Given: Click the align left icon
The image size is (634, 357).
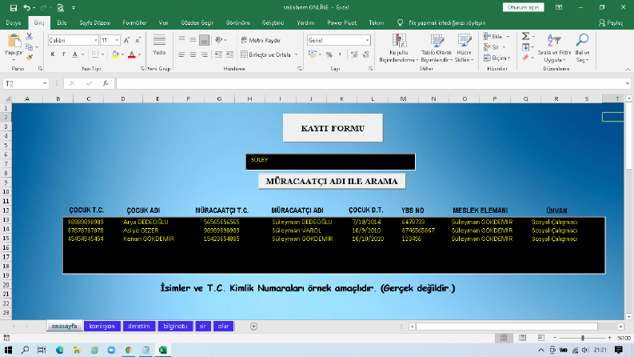Looking at the screenshot, I should point(181,54).
